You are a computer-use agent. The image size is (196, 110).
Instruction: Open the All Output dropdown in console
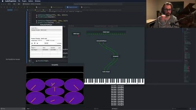(115, 109)
